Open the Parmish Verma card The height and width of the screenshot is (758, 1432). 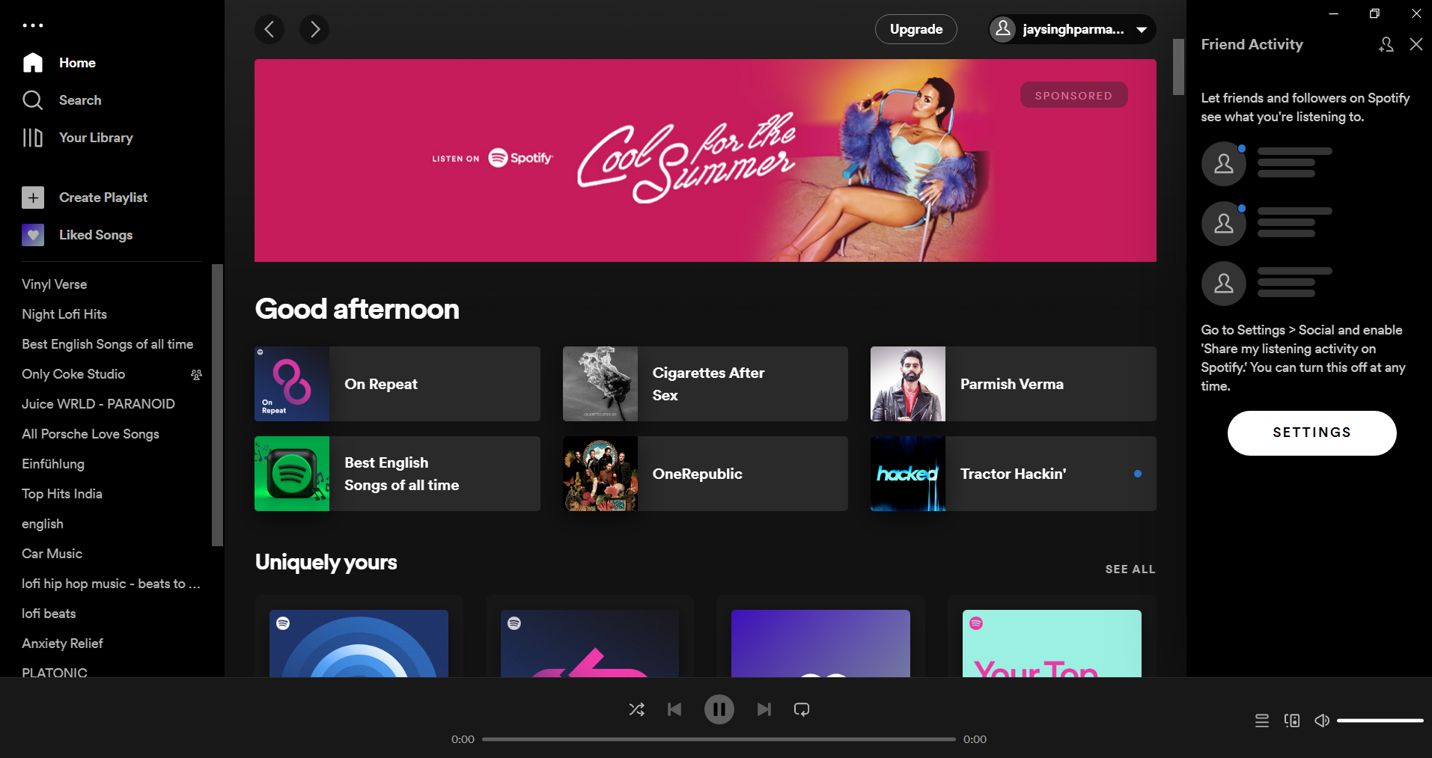pos(1014,384)
